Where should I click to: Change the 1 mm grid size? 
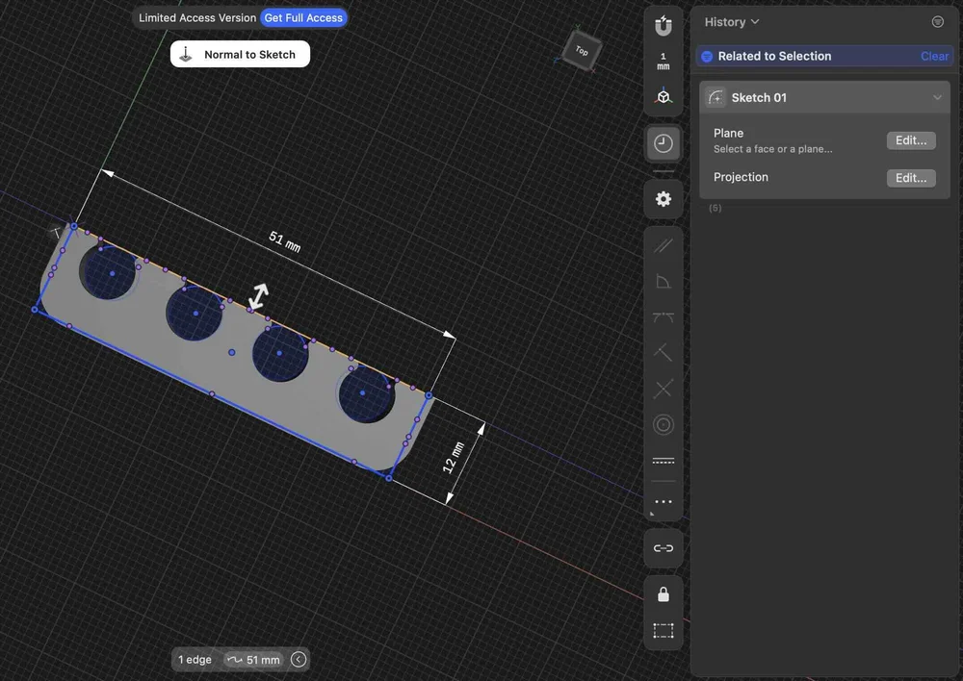point(663,62)
